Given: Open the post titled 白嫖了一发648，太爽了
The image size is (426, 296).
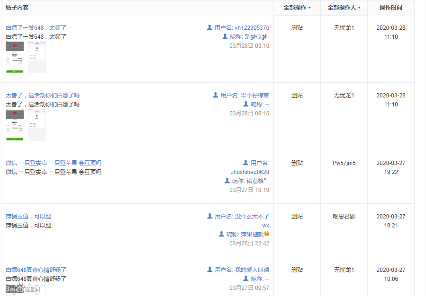Looking at the screenshot, I should pos(36,28).
